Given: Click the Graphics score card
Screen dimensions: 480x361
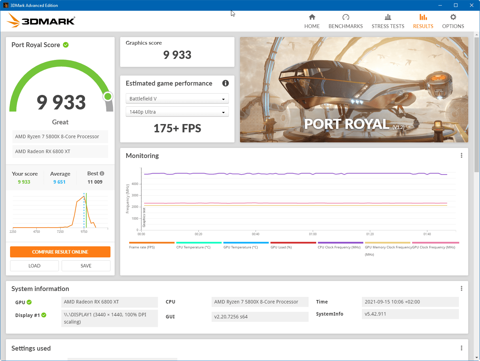Looking at the screenshot, I should point(177,52).
